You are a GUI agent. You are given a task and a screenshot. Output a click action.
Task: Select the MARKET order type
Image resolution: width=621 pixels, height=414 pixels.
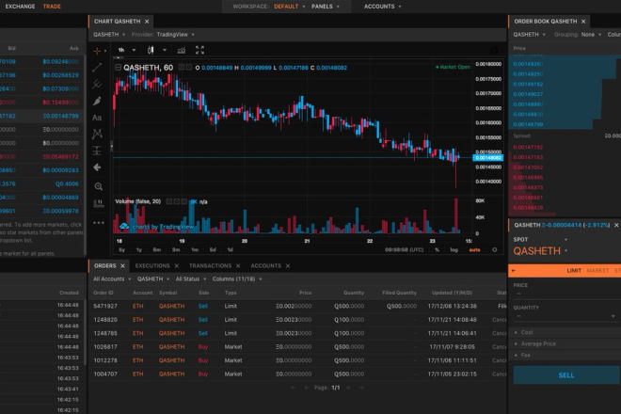coord(597,271)
